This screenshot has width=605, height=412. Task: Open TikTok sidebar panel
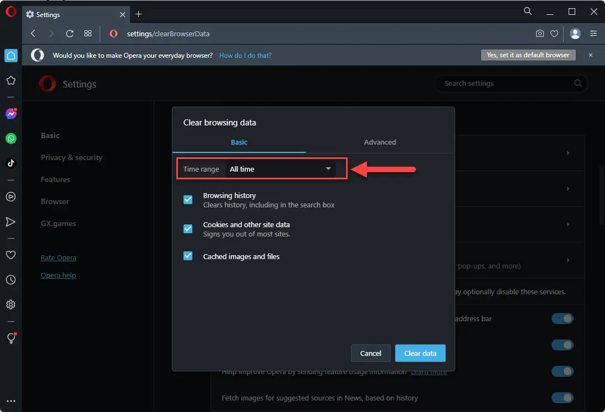[x=11, y=163]
